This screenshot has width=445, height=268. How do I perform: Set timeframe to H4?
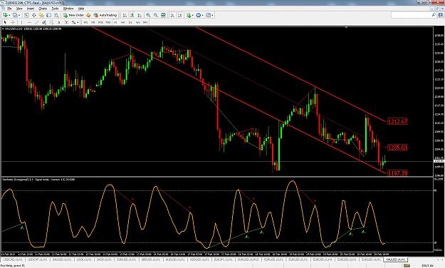tap(123, 22)
